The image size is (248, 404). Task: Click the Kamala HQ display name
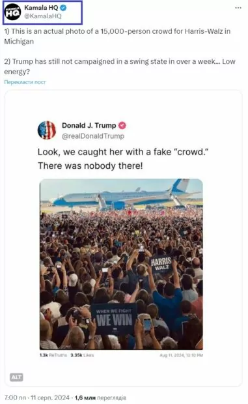pyautogui.click(x=41, y=8)
